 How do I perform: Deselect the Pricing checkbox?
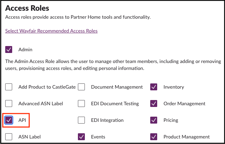(x=154, y=120)
